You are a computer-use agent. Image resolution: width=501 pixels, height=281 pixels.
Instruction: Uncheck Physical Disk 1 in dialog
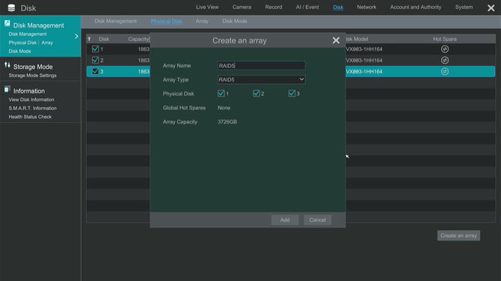pos(221,93)
